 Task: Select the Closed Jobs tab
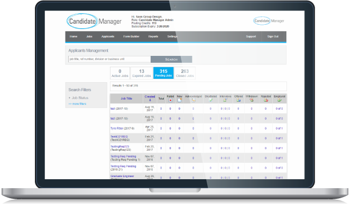184,73
